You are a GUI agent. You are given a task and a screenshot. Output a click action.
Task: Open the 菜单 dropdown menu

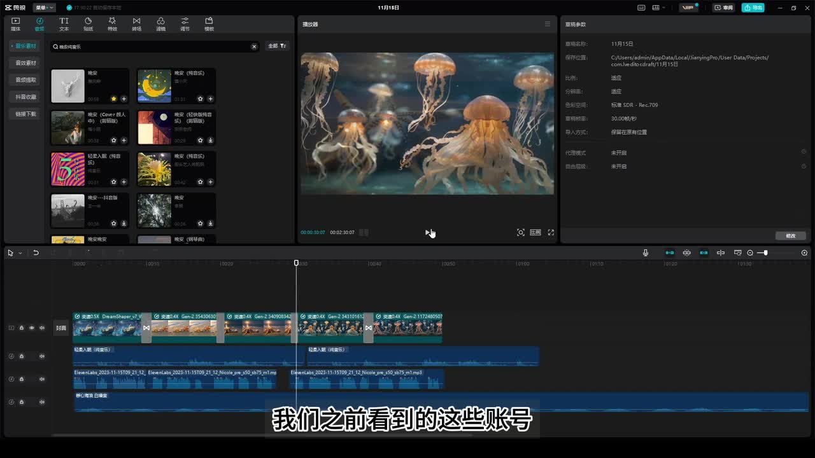(x=43, y=8)
